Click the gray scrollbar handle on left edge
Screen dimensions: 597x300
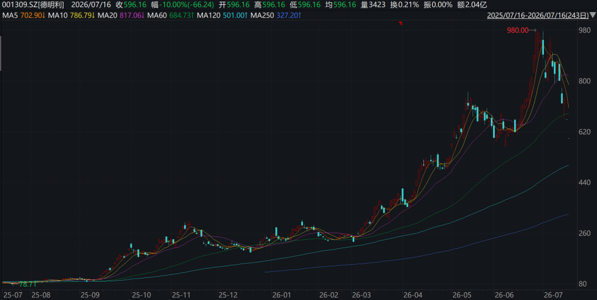(1, 53)
